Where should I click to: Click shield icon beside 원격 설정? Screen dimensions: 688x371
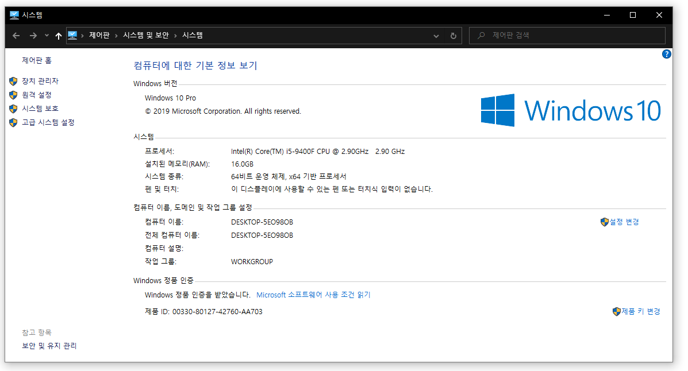pos(13,95)
